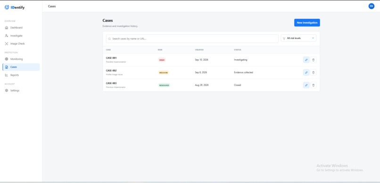Click the Monitoring globe icon

coord(7,59)
